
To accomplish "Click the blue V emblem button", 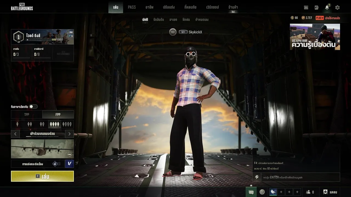I will click(69, 164).
